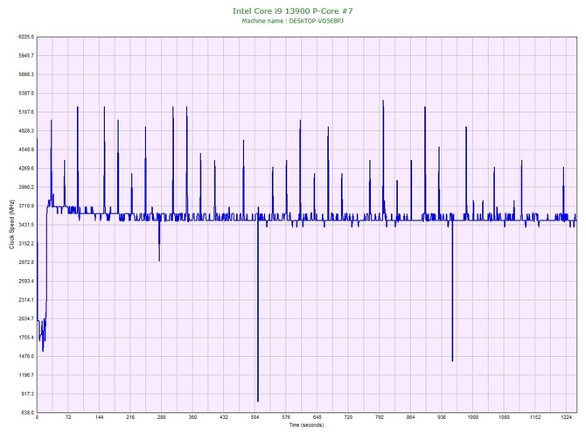Screen dimensions: 586x440
Task: Click the 936 time-axis tick label
Action: click(x=442, y=417)
